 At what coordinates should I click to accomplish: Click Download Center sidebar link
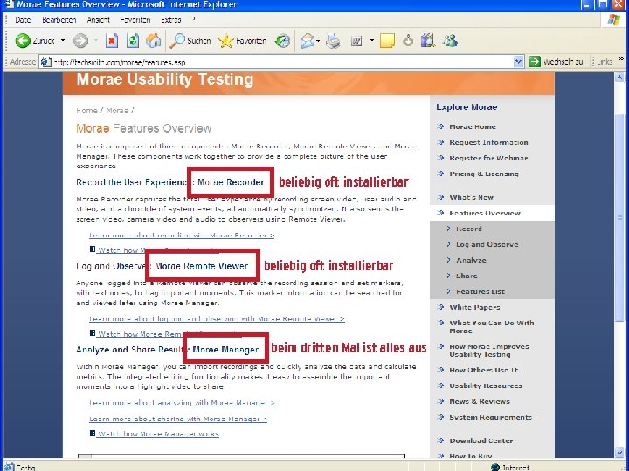click(481, 440)
